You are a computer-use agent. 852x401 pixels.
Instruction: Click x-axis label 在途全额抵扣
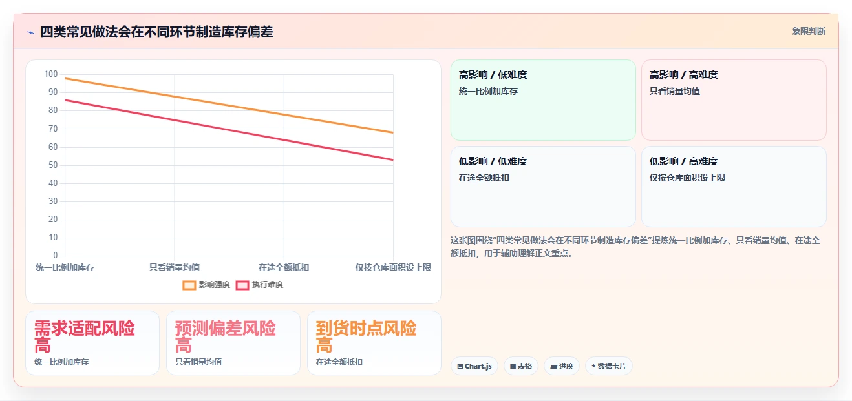(284, 267)
